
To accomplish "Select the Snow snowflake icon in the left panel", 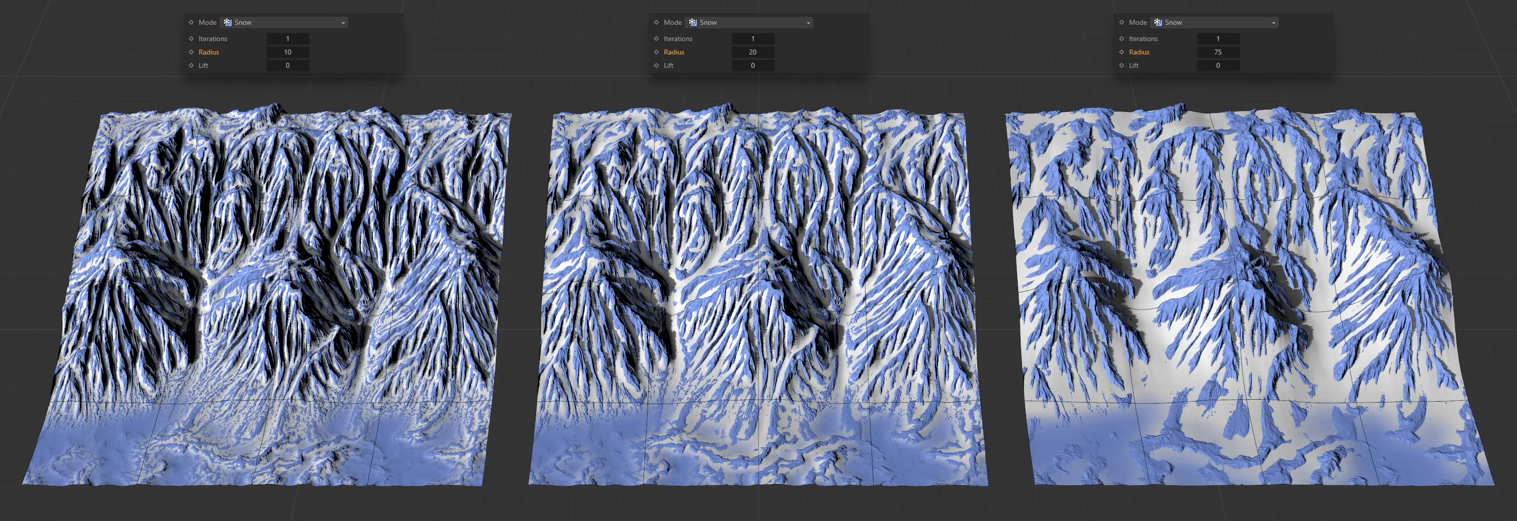I will (228, 22).
